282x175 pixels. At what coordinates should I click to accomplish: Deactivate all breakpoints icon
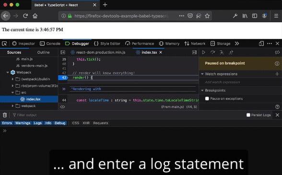coord(277,52)
